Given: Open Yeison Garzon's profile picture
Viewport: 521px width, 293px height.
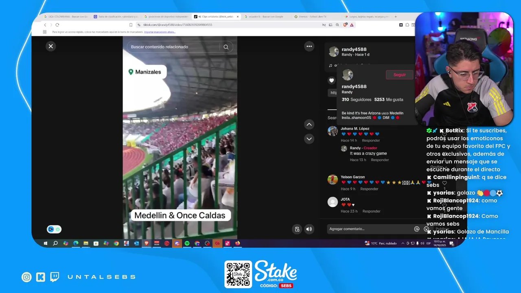Looking at the screenshot, I should (333, 179).
